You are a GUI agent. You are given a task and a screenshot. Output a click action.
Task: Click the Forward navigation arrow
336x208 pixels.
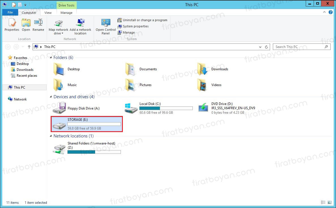(x=16, y=47)
